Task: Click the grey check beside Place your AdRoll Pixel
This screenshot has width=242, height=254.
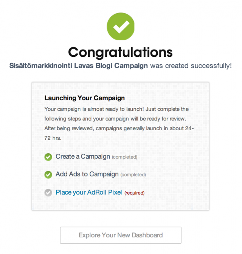Action: (x=48, y=193)
